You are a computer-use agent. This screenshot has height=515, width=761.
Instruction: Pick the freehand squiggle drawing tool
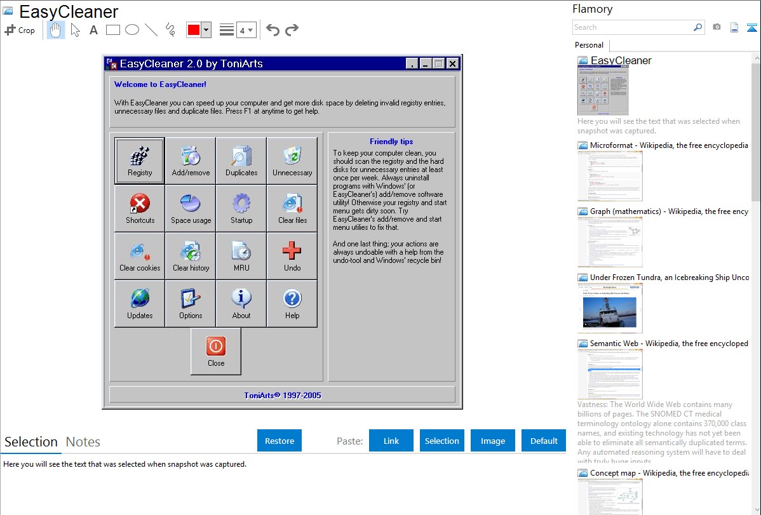(170, 30)
